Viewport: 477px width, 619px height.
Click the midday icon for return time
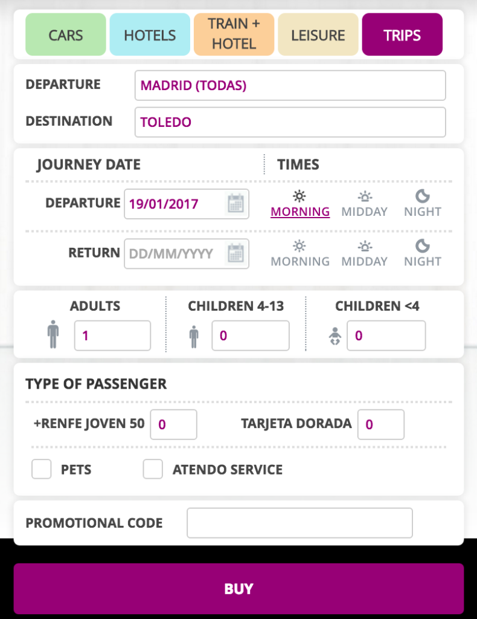[x=365, y=246]
